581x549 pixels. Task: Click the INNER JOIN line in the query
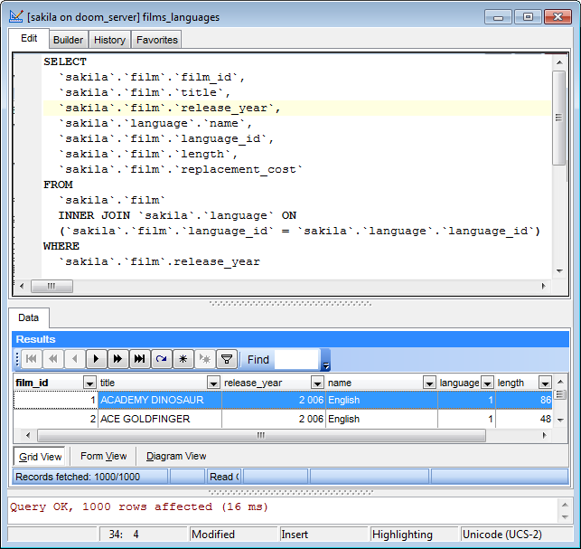(x=177, y=215)
